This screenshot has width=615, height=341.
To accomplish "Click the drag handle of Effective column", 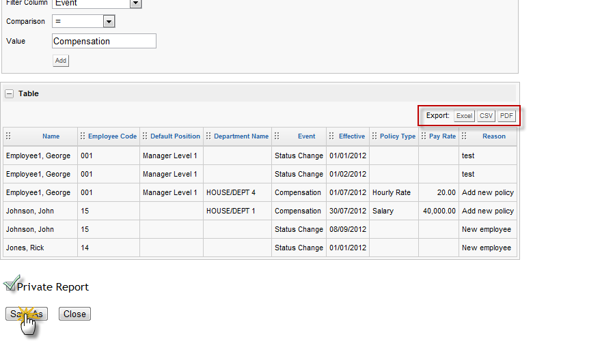I will [x=331, y=136].
